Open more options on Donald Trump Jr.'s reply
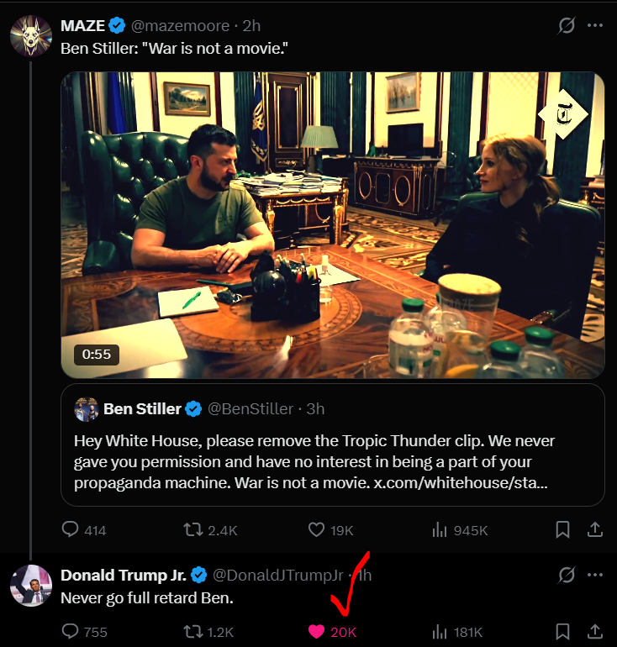617x647 pixels. (595, 576)
